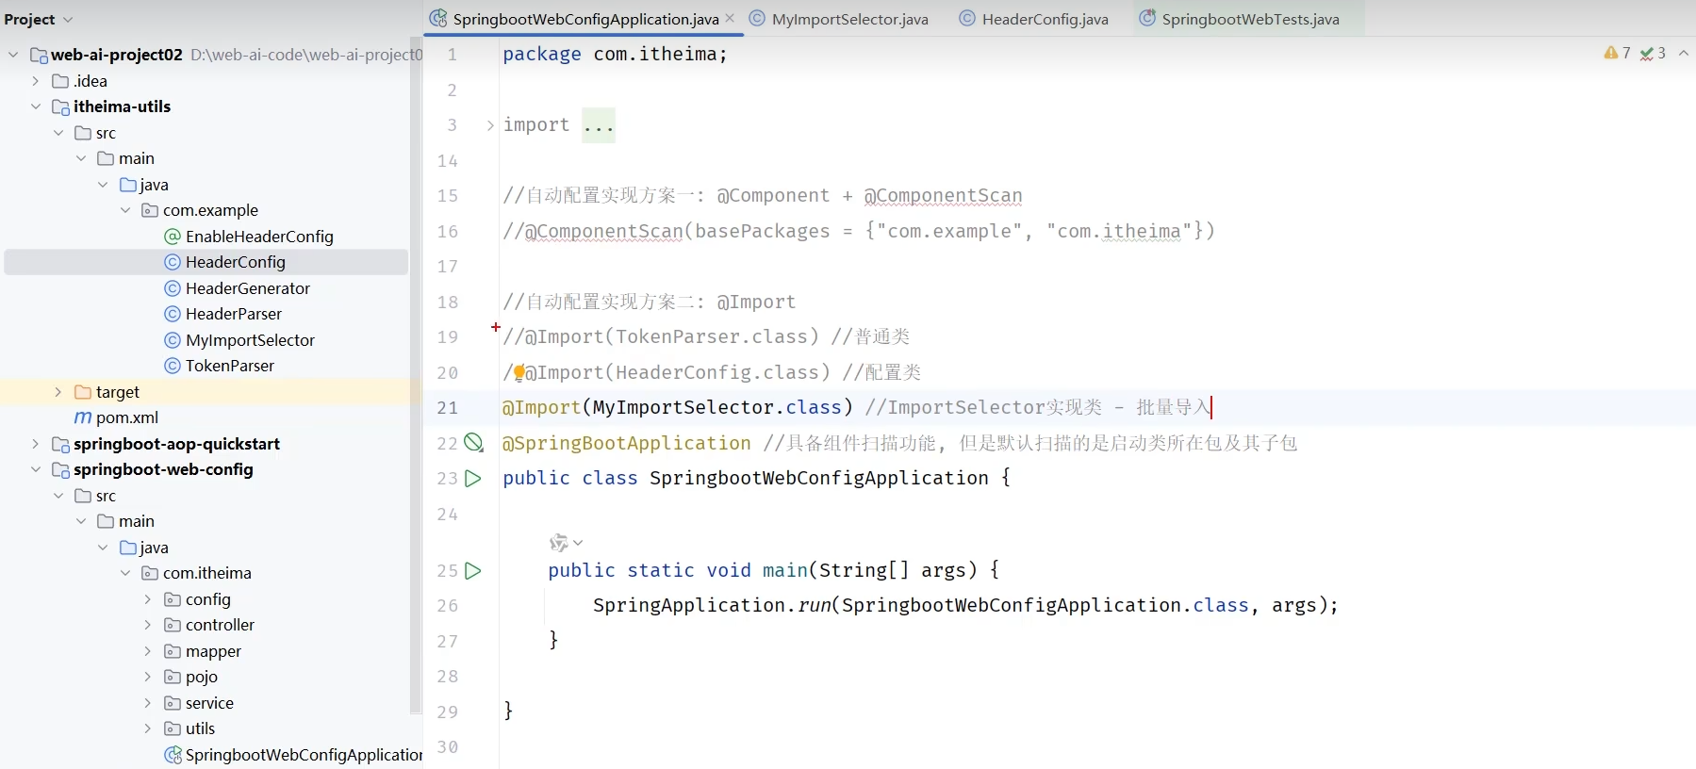This screenshot has width=1696, height=769.
Task: Click the com.example package icon
Action: tap(150, 210)
